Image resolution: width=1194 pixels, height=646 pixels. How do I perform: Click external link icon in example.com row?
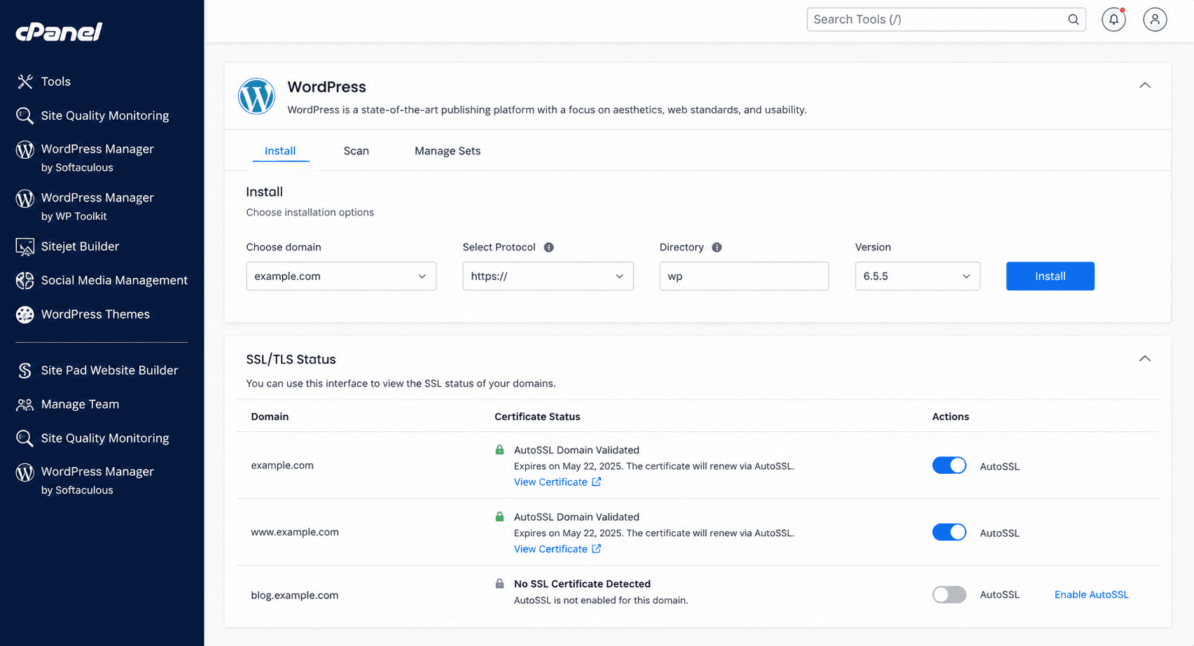[x=596, y=482]
